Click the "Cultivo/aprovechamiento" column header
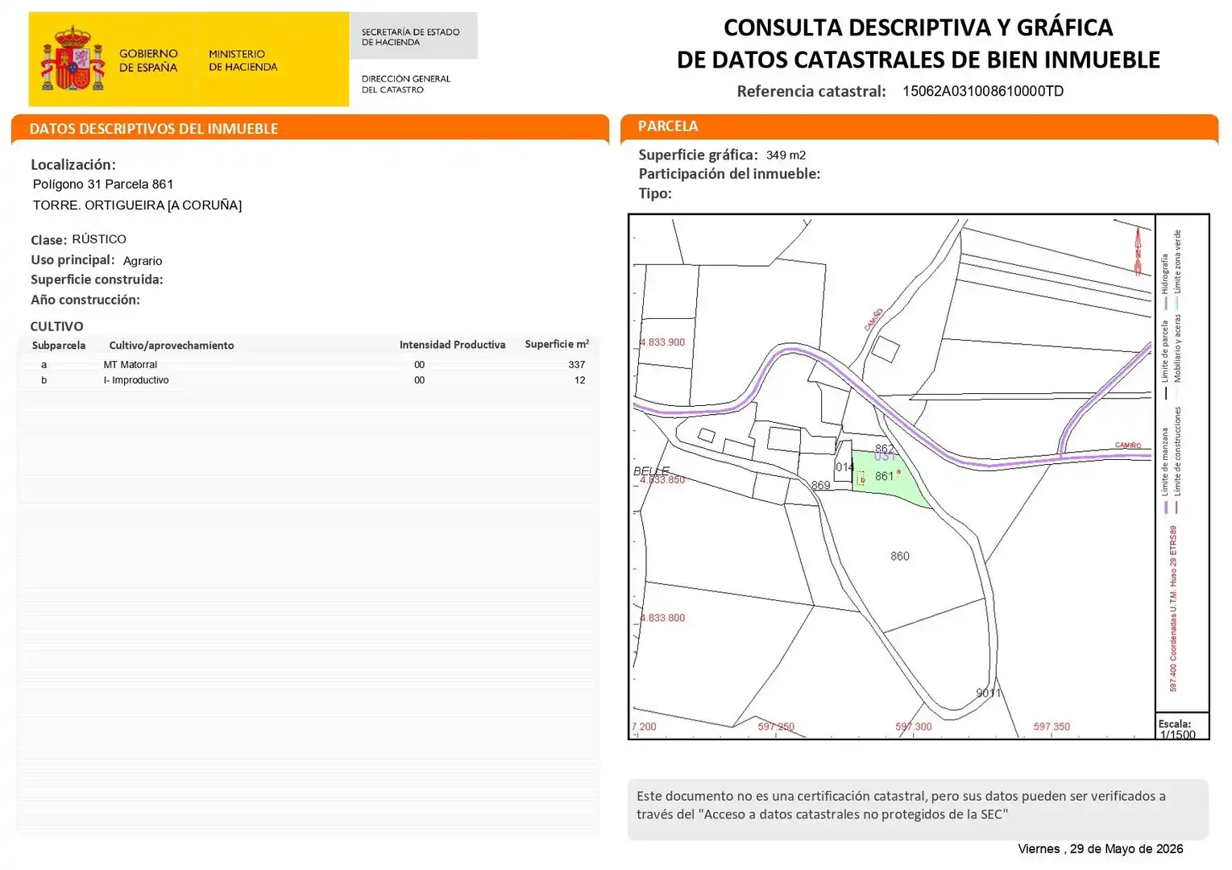 172,346
